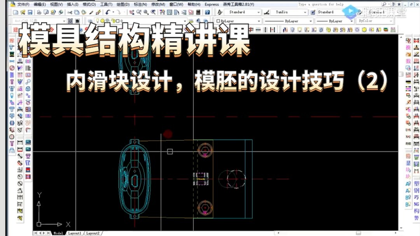Click the Match Properties paintbrush icon
420x236 pixels.
[x=98, y=12]
